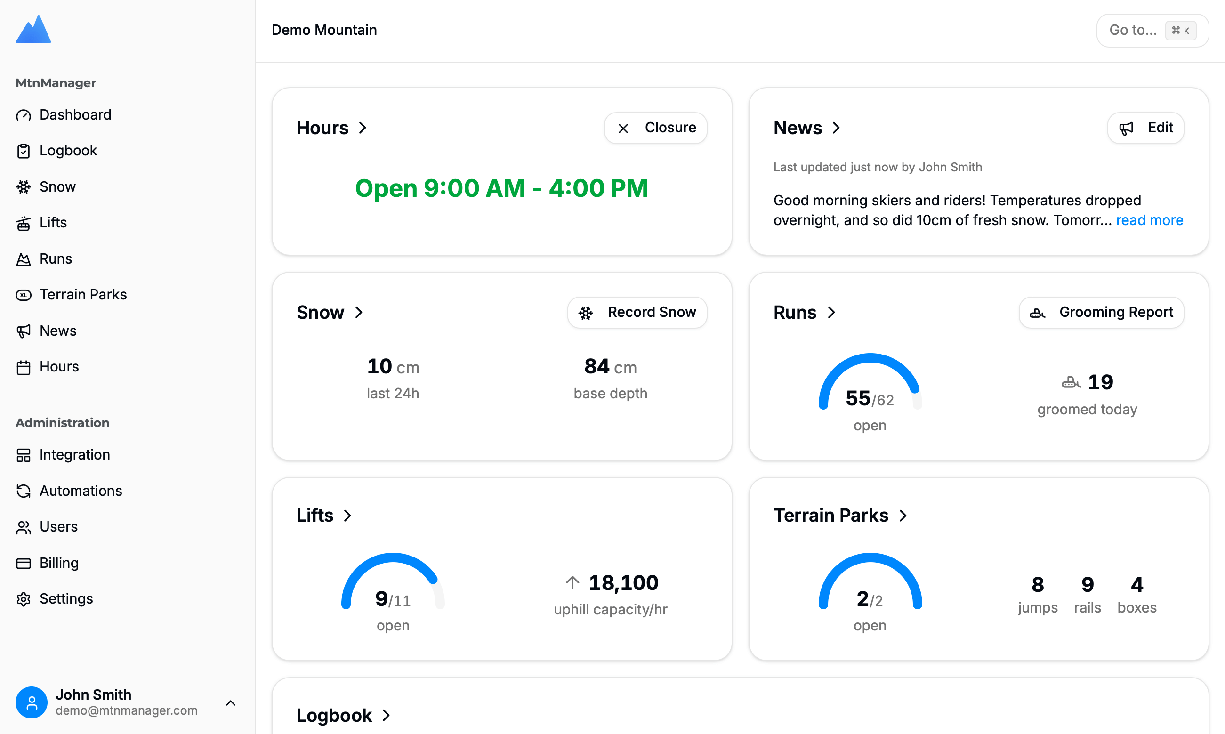Viewport: 1225px width, 734px height.
Task: Expand the Terrain Parks card chevron
Action: click(903, 516)
